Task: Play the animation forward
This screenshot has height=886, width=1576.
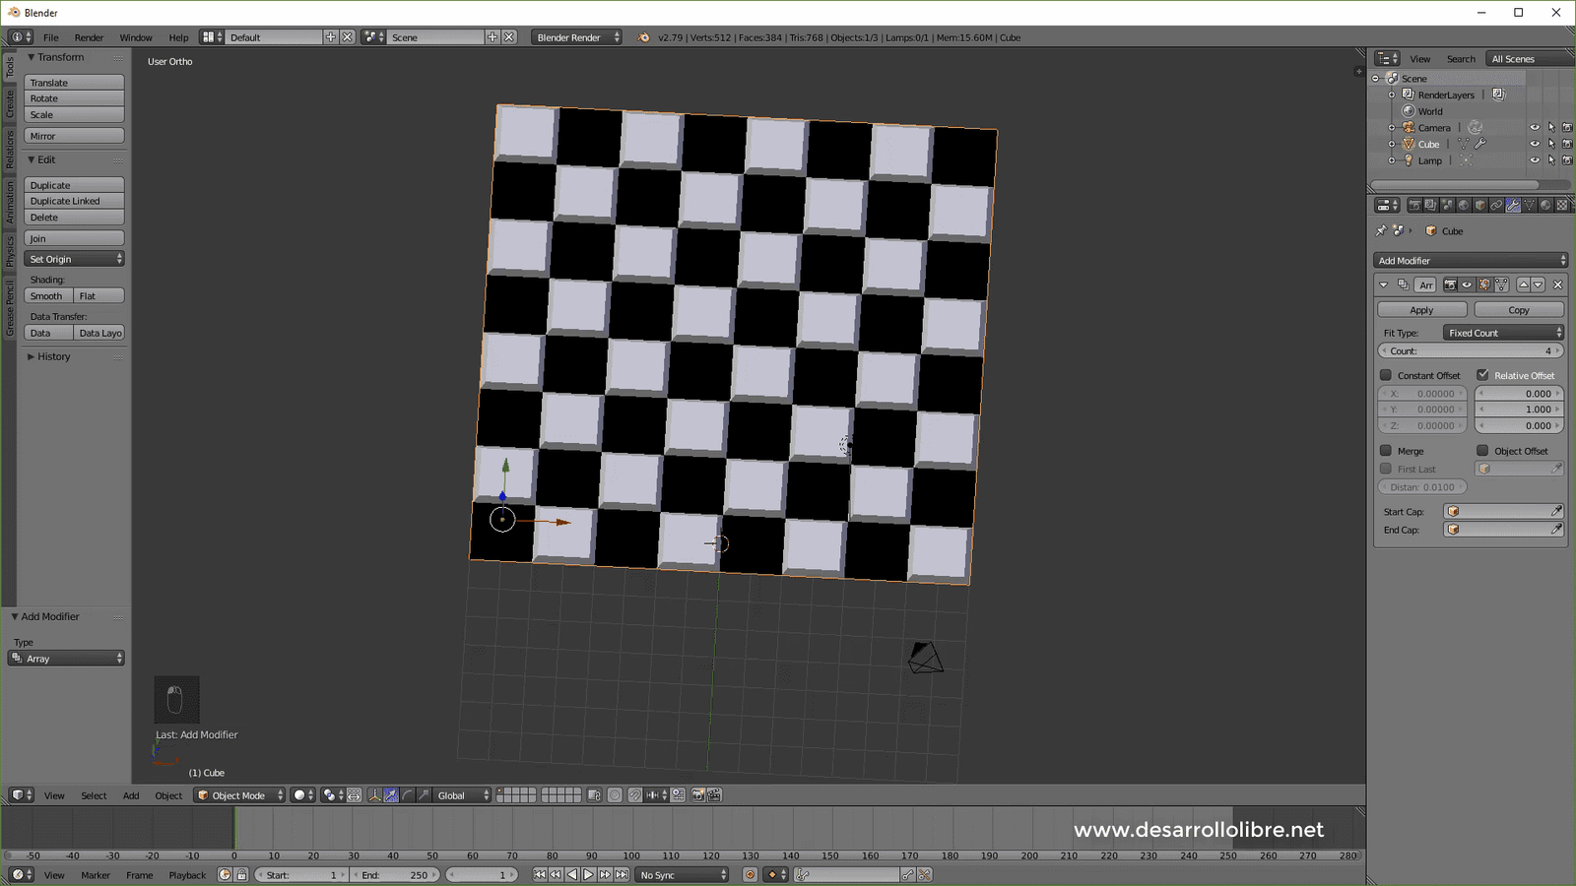Action: pyautogui.click(x=588, y=874)
